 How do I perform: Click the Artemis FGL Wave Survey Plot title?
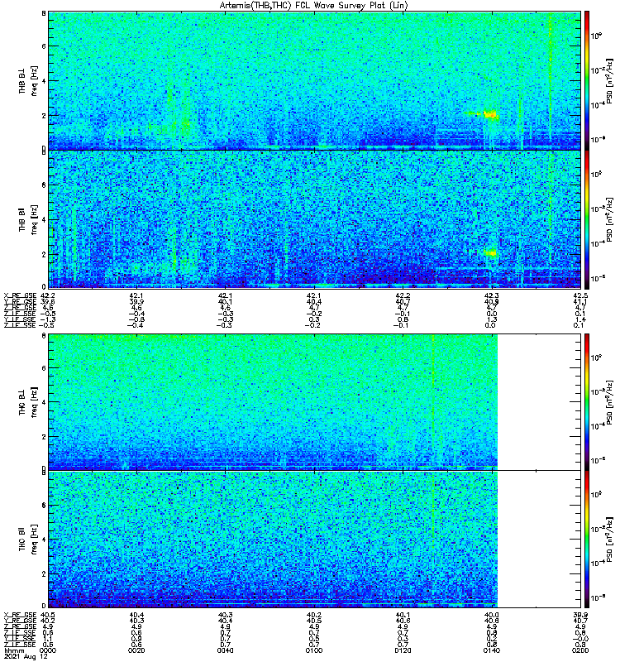(313, 6)
